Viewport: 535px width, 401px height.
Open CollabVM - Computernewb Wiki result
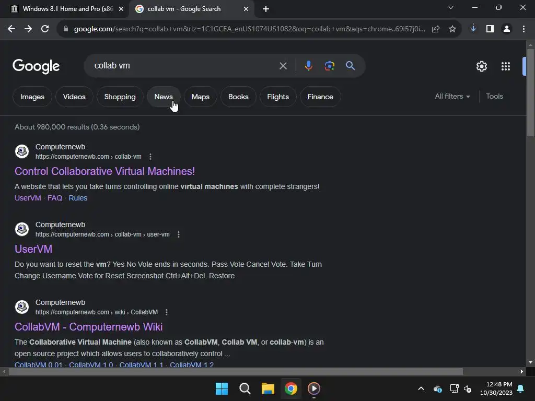(x=88, y=327)
